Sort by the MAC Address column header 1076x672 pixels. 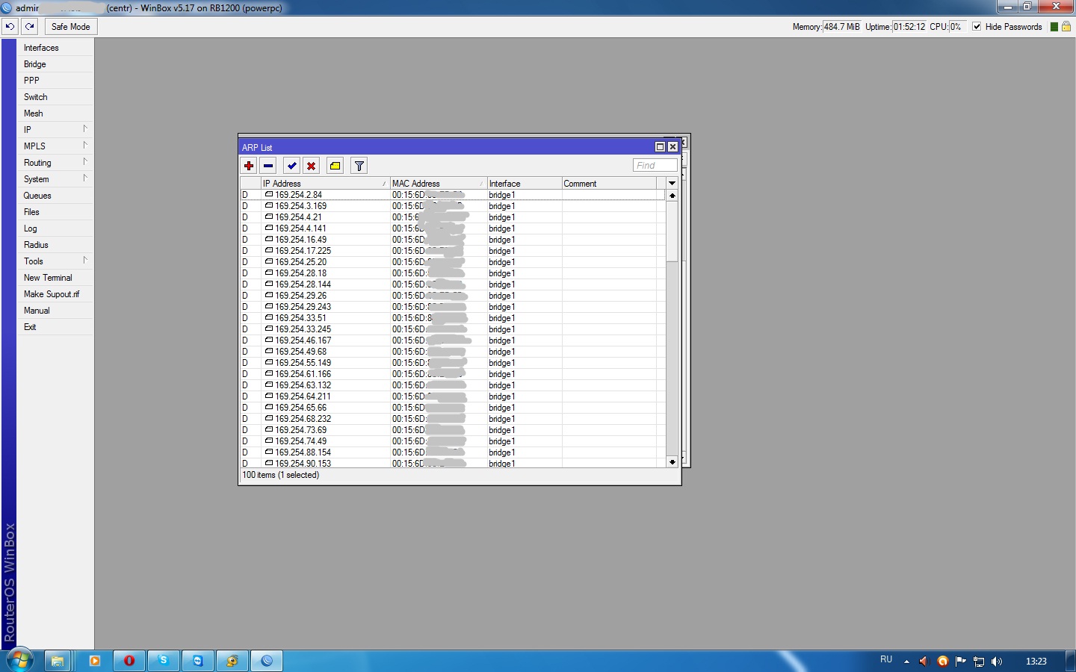(x=437, y=184)
